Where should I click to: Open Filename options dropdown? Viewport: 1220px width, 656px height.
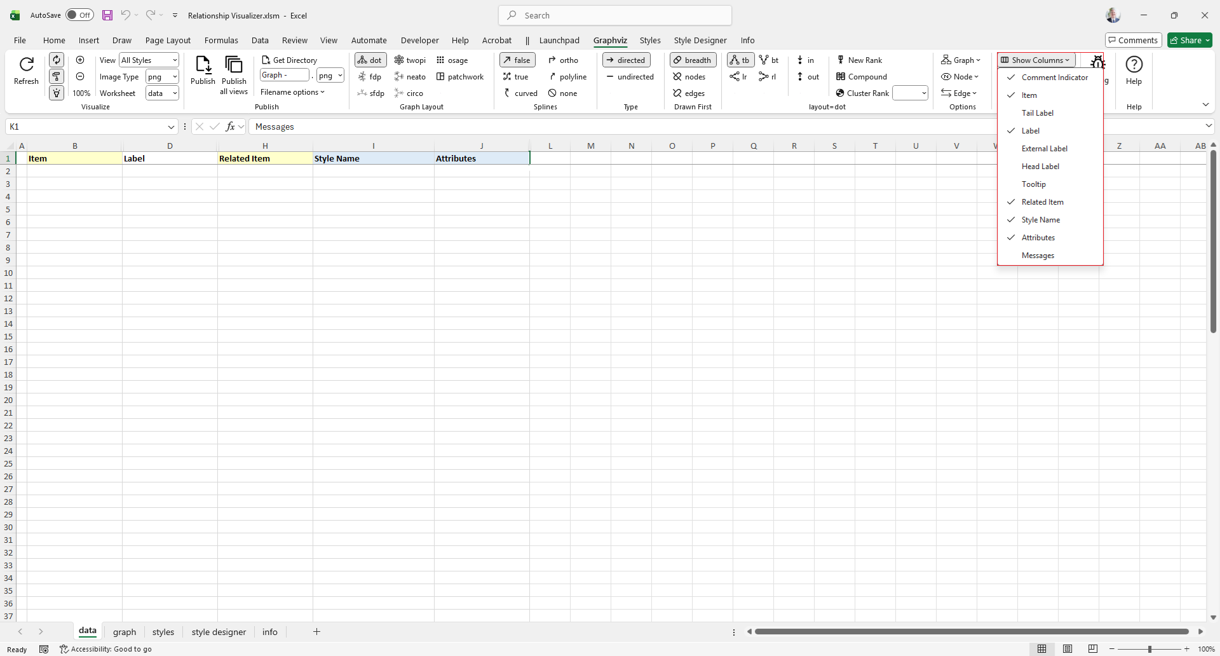coord(292,92)
